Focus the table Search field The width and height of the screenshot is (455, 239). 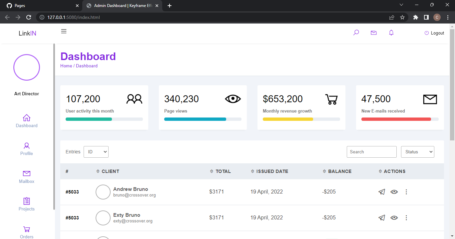pos(371,152)
